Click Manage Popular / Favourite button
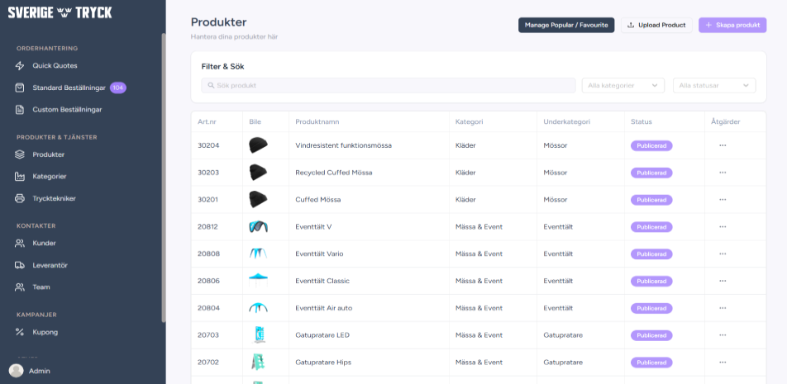Viewport: 787px width, 384px height. pos(566,25)
